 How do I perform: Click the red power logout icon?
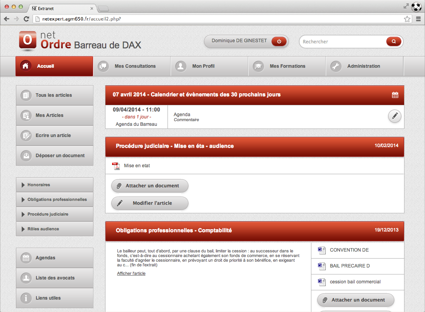[279, 41]
